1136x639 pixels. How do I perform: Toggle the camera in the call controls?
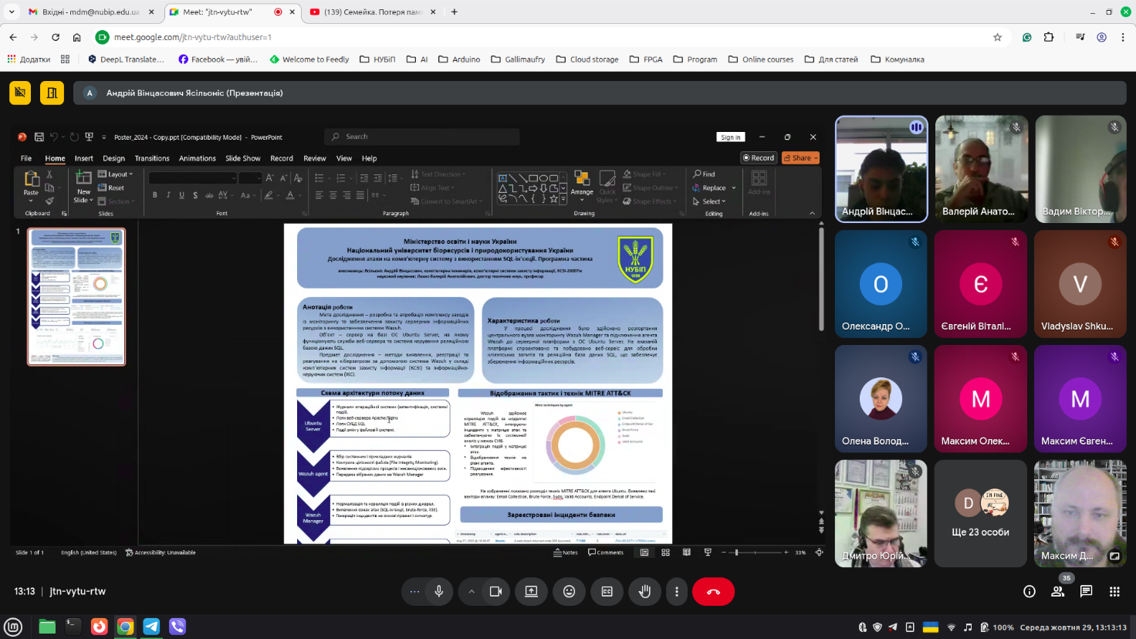(x=495, y=591)
